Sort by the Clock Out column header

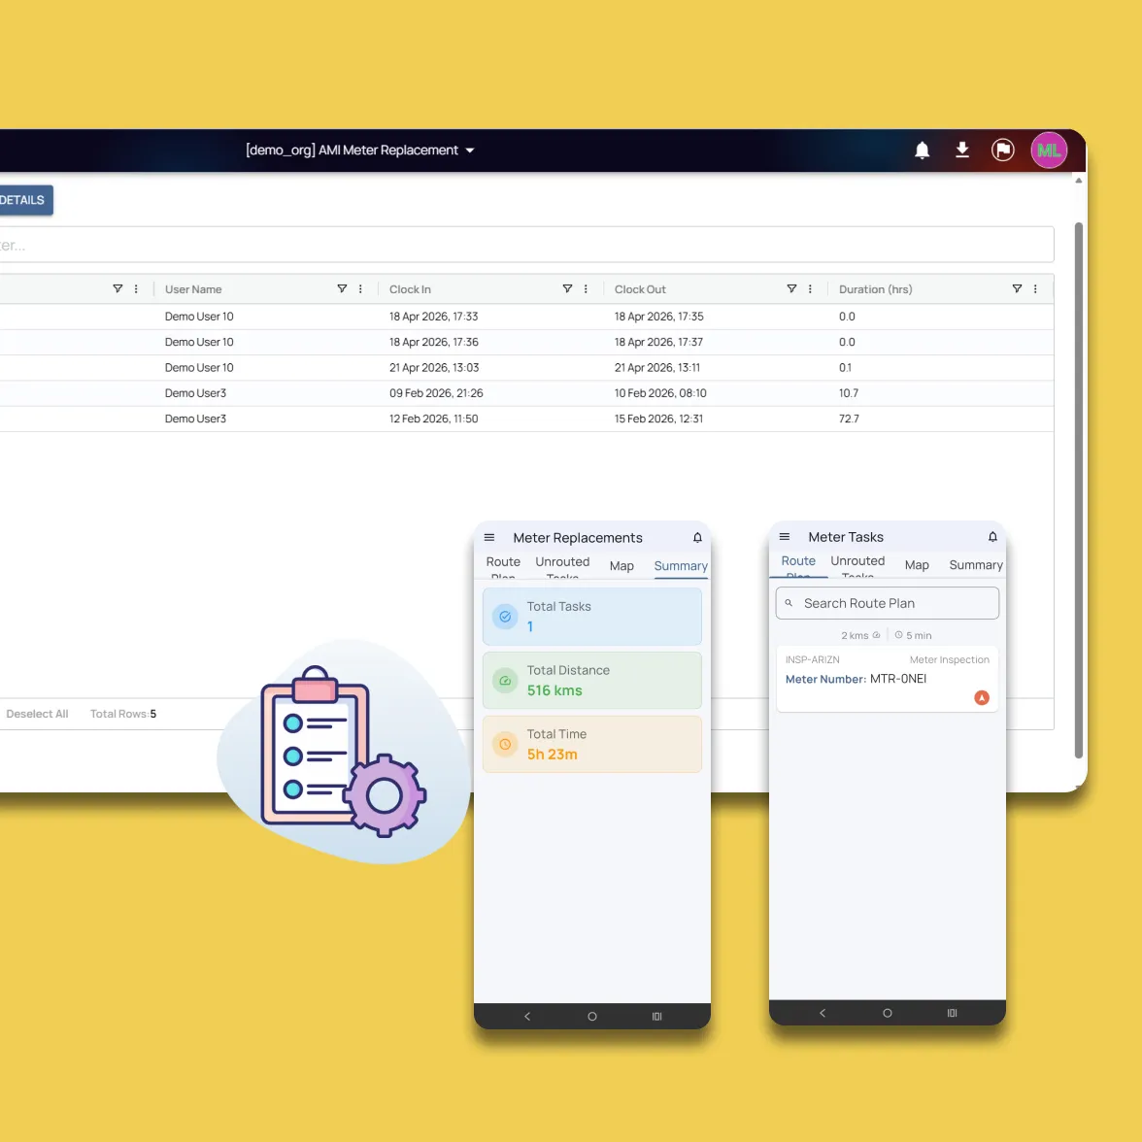coord(639,289)
